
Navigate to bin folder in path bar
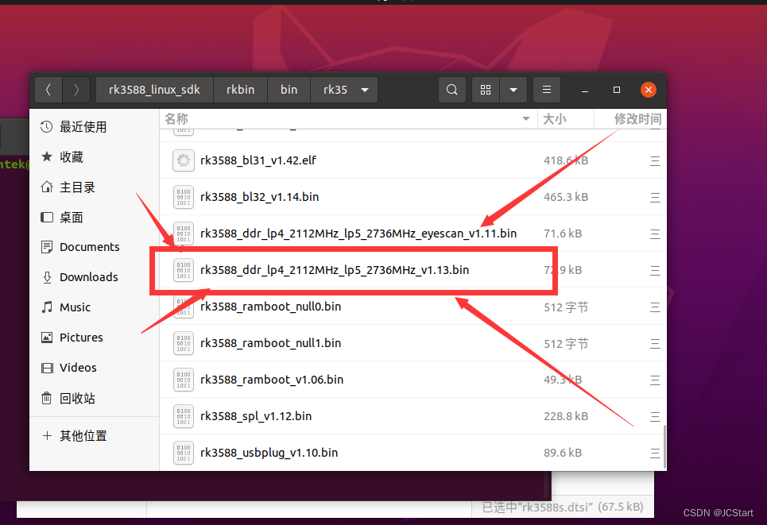[289, 90]
